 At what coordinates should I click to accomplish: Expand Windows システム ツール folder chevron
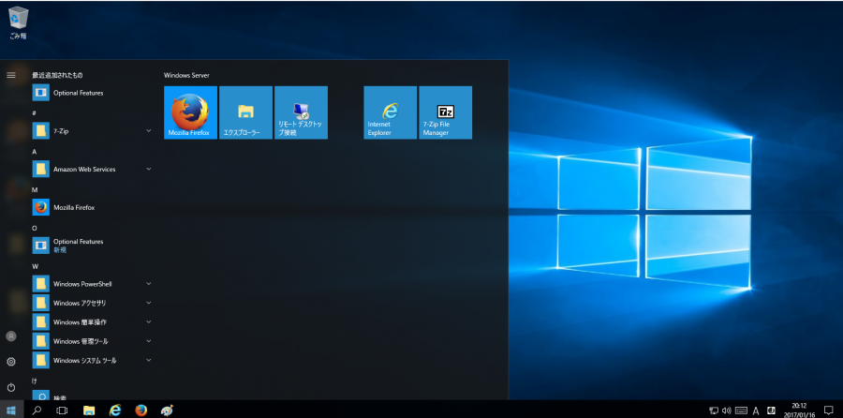tap(148, 360)
